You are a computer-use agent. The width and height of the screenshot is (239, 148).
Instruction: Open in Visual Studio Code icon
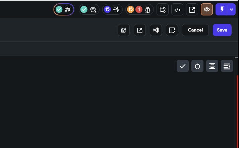tap(156, 30)
